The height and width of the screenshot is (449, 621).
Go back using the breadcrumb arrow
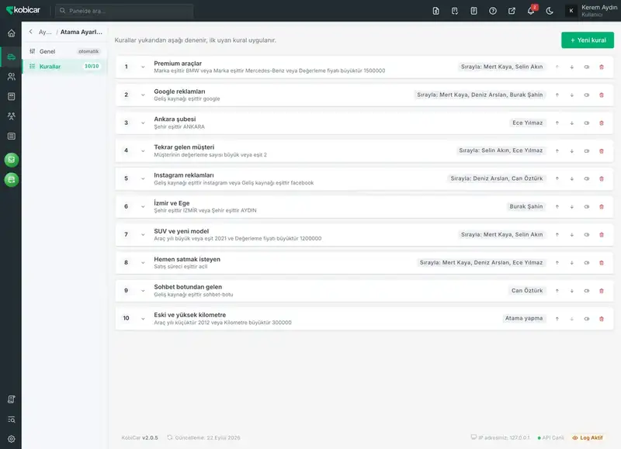[31, 32]
